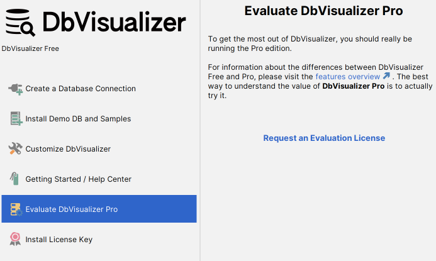This screenshot has width=436, height=261.
Task: Click the wrench and screwdriver Customize icon
Action: point(15,149)
